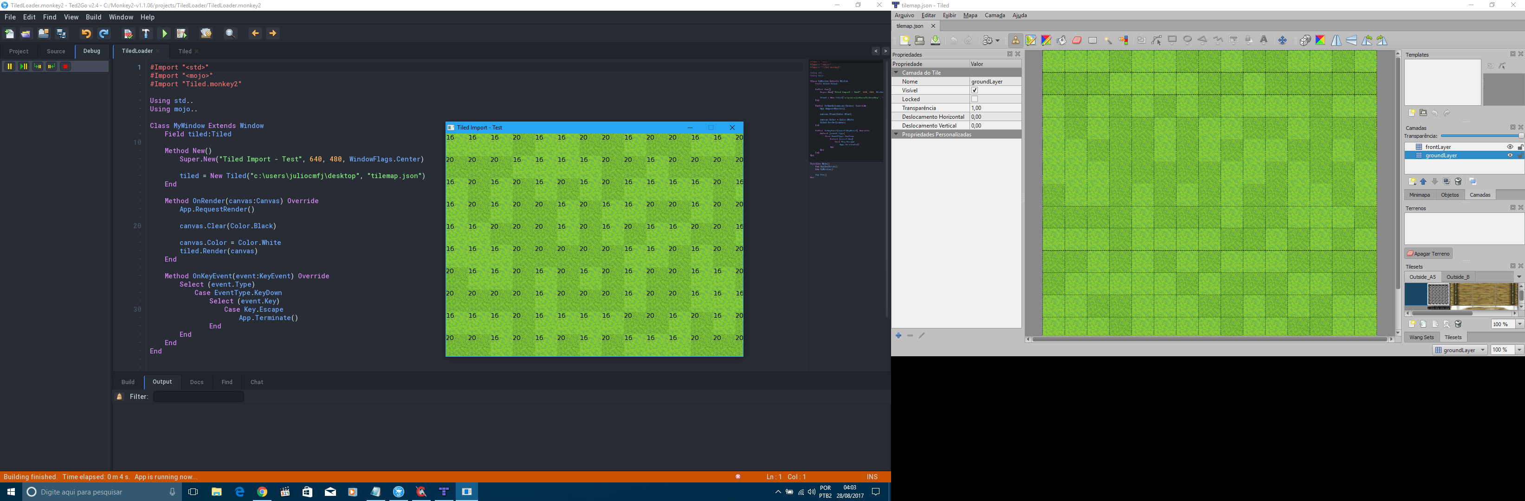This screenshot has height=501, width=1525.
Task: Click the Apagar Terreno button
Action: tap(1428, 254)
